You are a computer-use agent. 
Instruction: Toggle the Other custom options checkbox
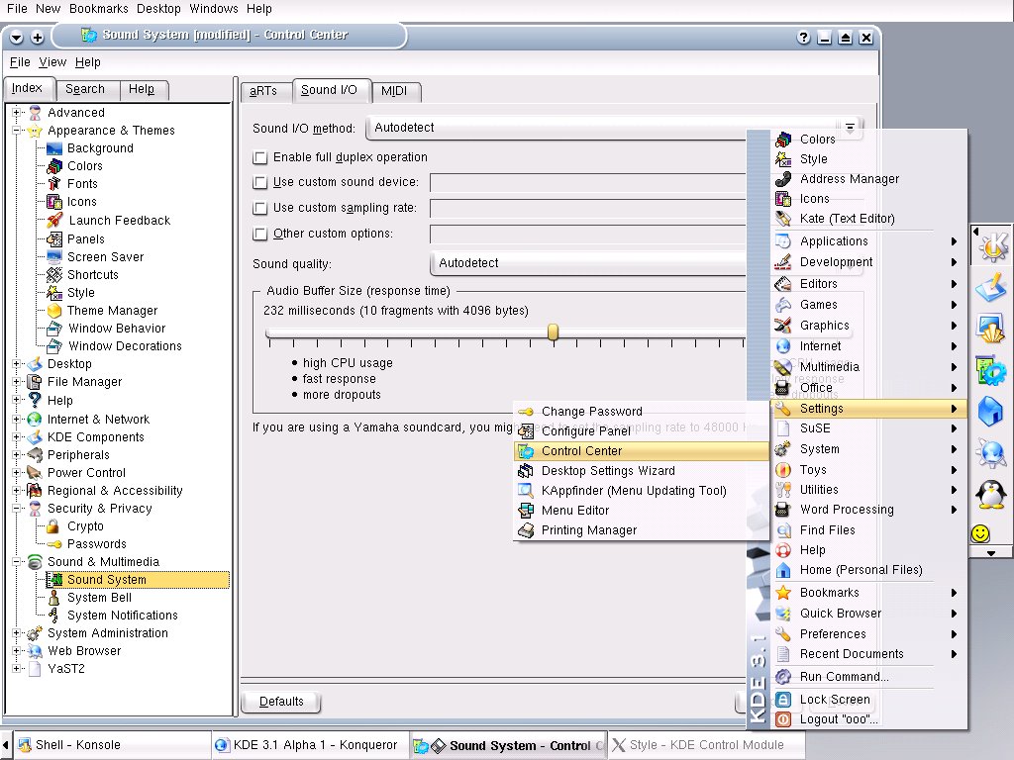tap(260, 234)
